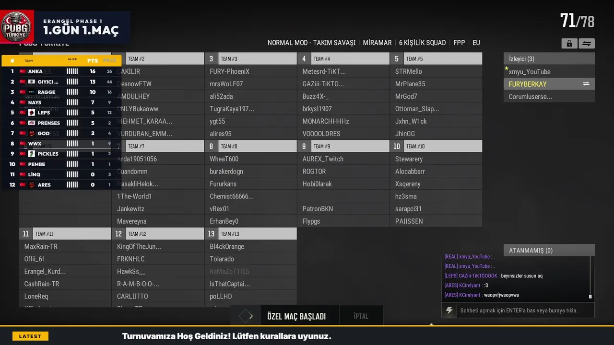Select the İzleyici (3) header
Image resolution: width=614 pixels, height=345 pixels.
coord(549,59)
